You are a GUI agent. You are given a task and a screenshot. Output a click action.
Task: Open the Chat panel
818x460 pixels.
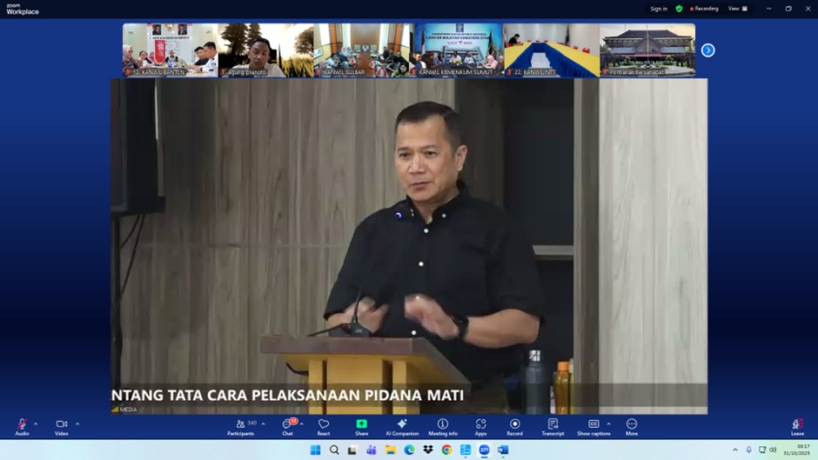(287, 426)
